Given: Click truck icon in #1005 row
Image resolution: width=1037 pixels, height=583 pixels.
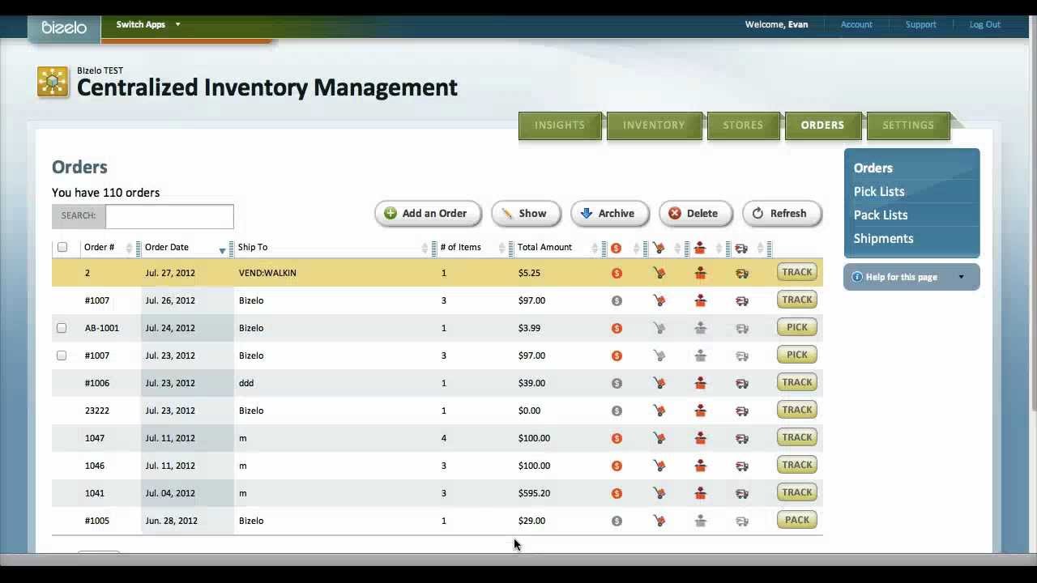Looking at the screenshot, I should click(741, 521).
